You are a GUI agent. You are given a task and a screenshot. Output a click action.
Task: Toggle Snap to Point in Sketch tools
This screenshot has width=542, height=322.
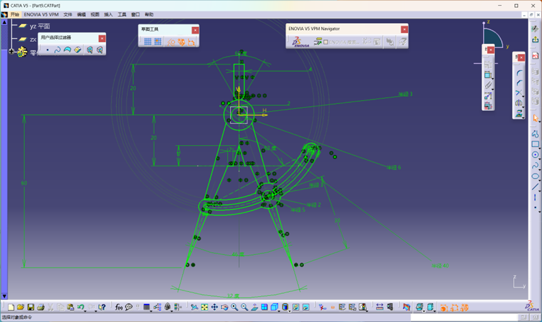(x=158, y=42)
